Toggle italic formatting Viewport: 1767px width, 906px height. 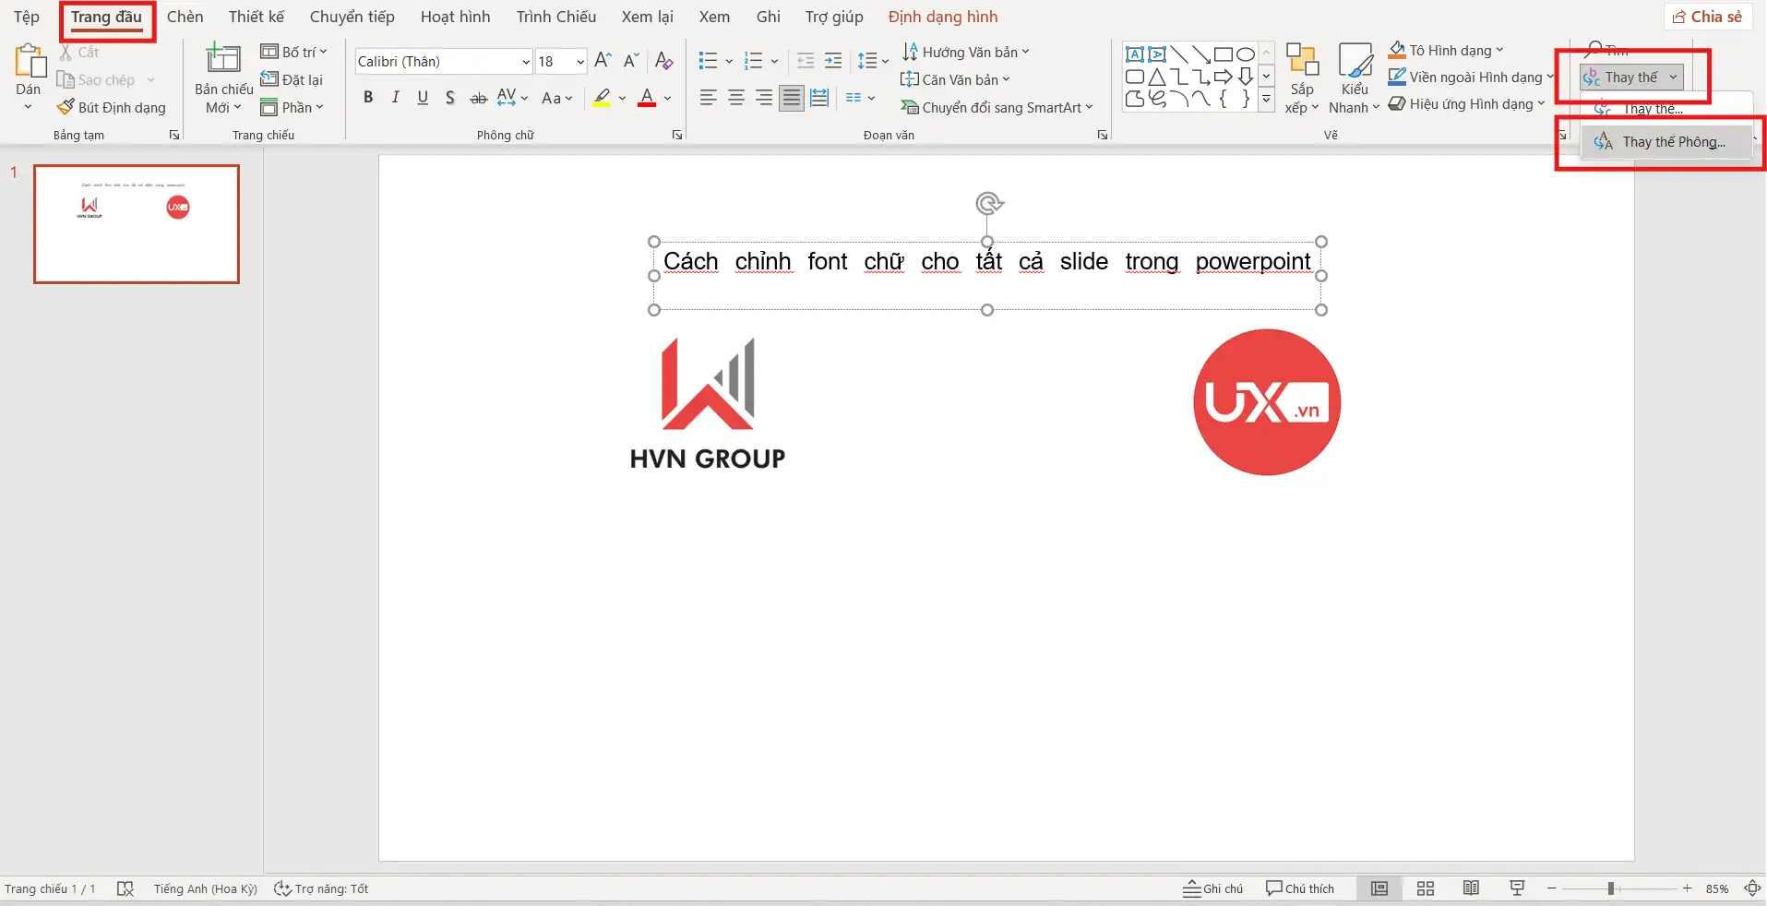[x=394, y=97]
